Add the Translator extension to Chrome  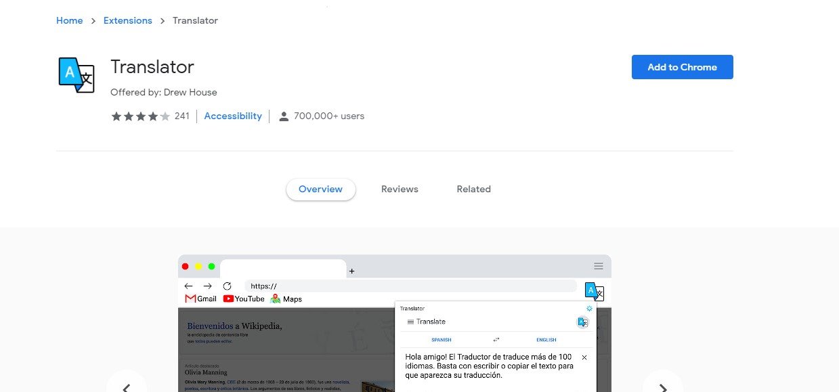point(682,67)
